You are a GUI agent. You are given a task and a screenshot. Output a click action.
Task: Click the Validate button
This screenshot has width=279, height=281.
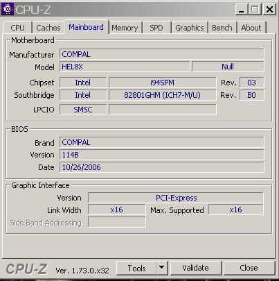tap(196, 268)
